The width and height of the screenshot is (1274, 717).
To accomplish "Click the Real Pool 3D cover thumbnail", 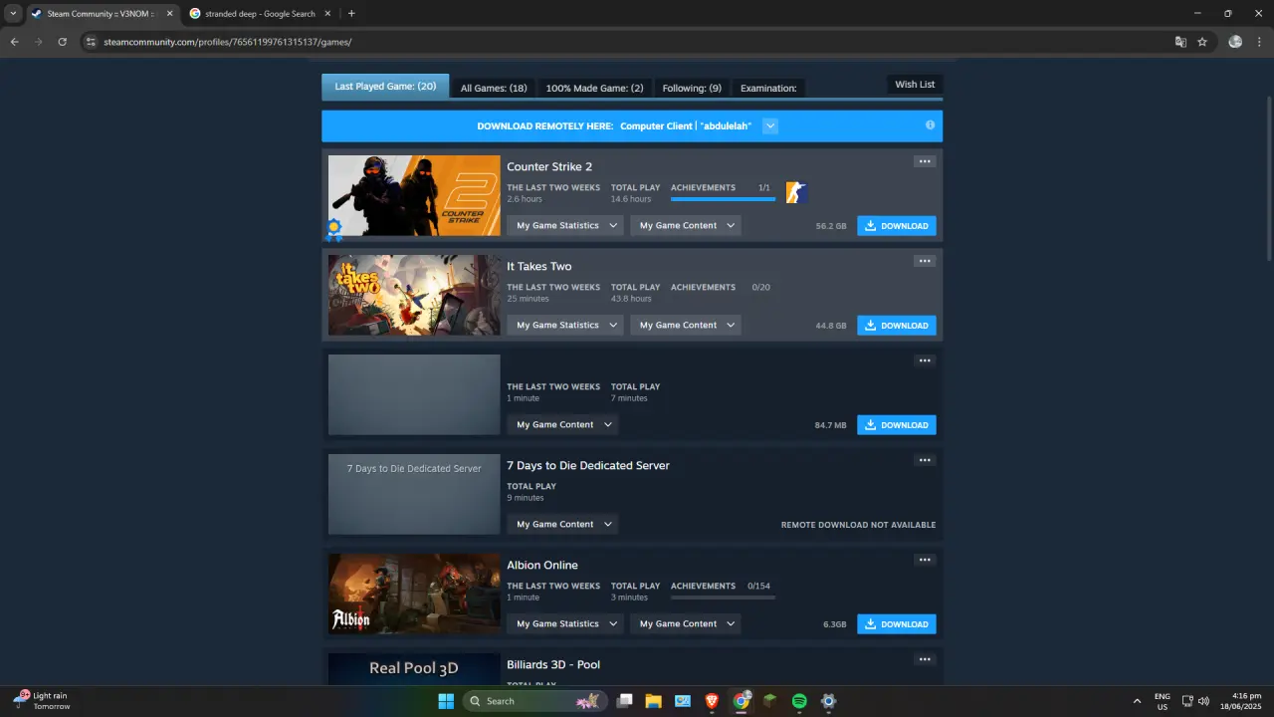I will coord(414,668).
